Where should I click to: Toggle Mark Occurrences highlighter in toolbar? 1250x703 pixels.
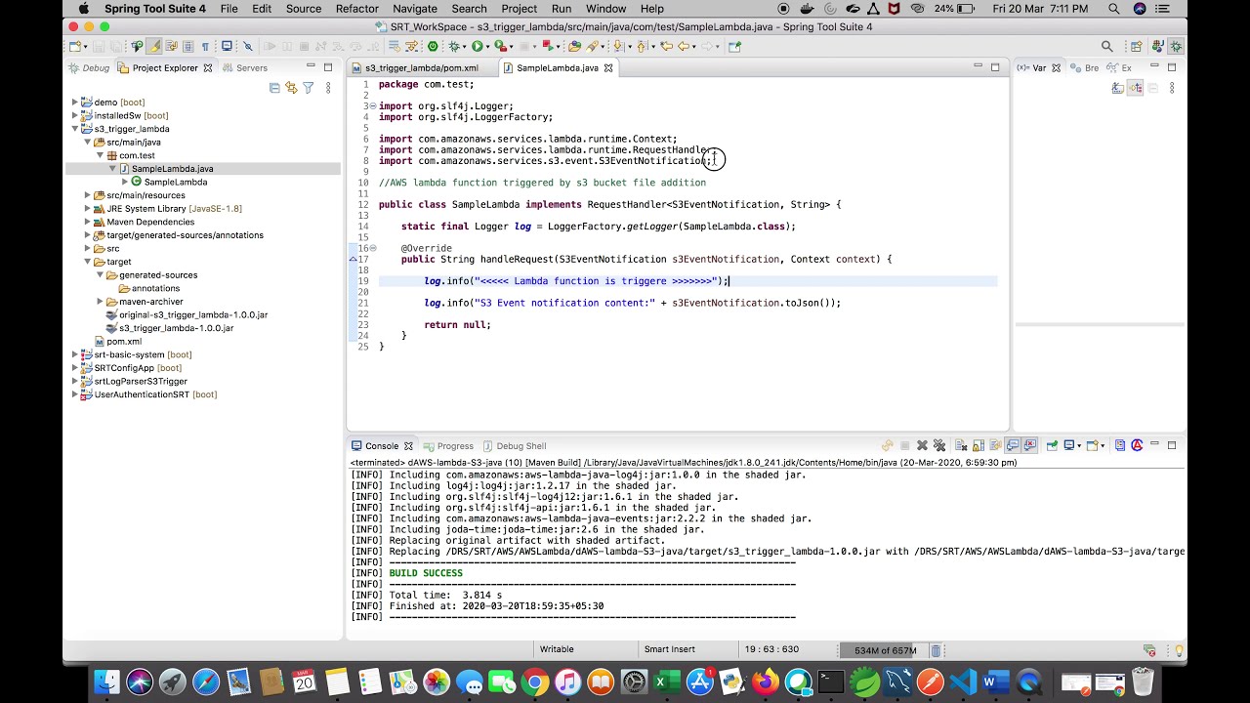155,46
